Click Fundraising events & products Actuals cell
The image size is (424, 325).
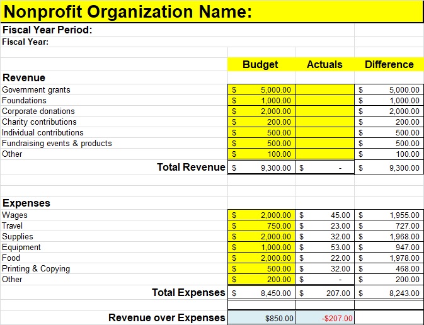tap(324, 144)
